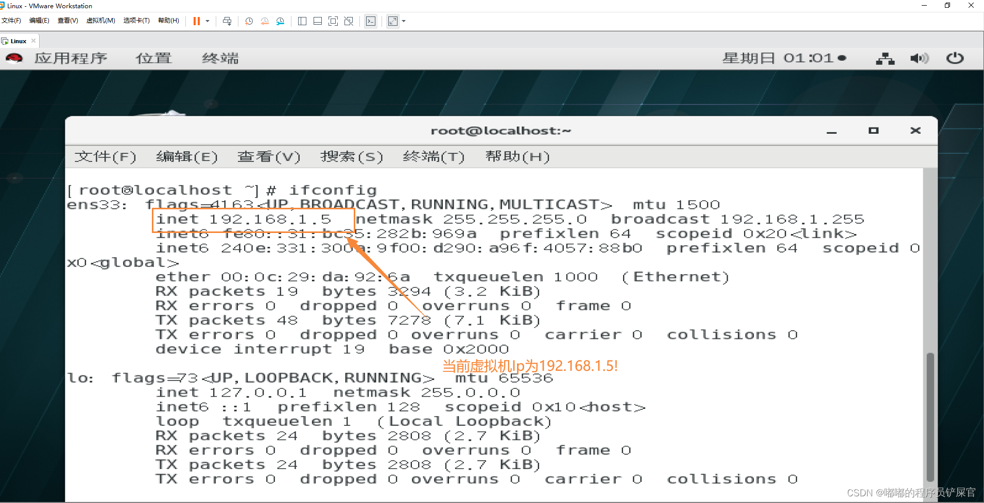Enter full screen mode

coord(333,21)
